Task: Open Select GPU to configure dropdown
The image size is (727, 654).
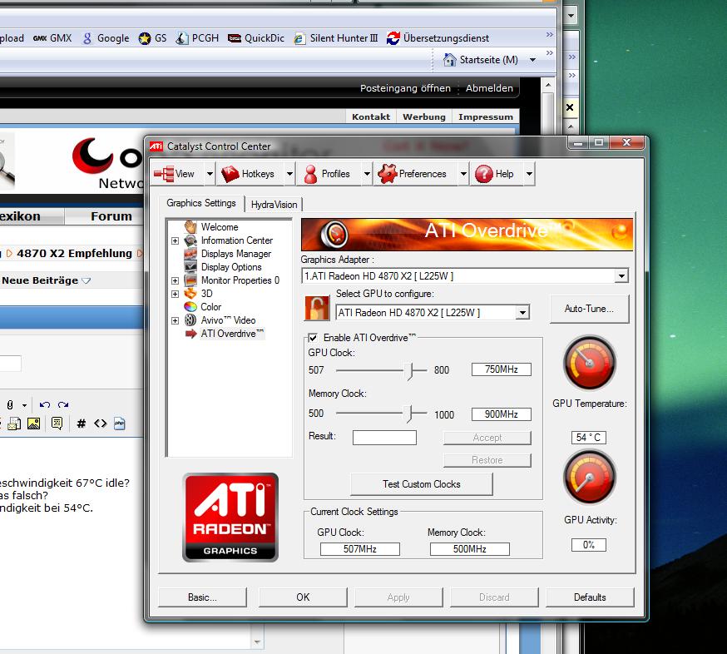Action: (522, 313)
